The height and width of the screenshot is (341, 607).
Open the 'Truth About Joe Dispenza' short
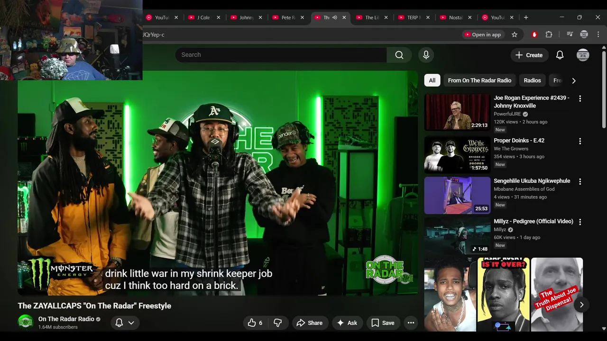pyautogui.click(x=557, y=295)
